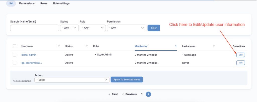Click Edit for the state_admin user
This screenshot has height=102, width=257.
pos(240,55)
